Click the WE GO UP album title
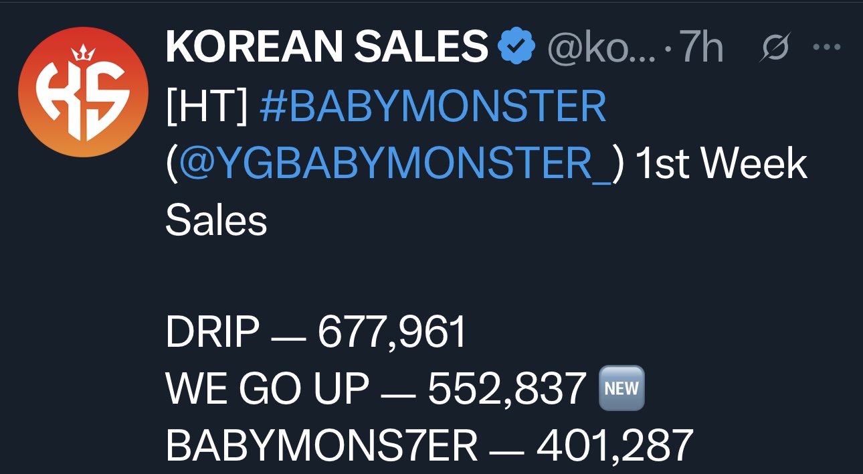This screenshot has height=474, width=863. [x=267, y=388]
